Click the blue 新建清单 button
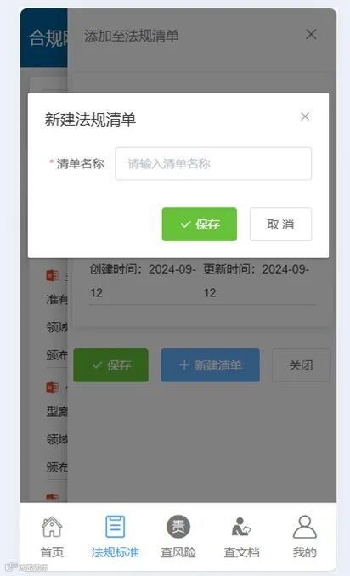This screenshot has width=350, height=576. pyautogui.click(x=210, y=365)
